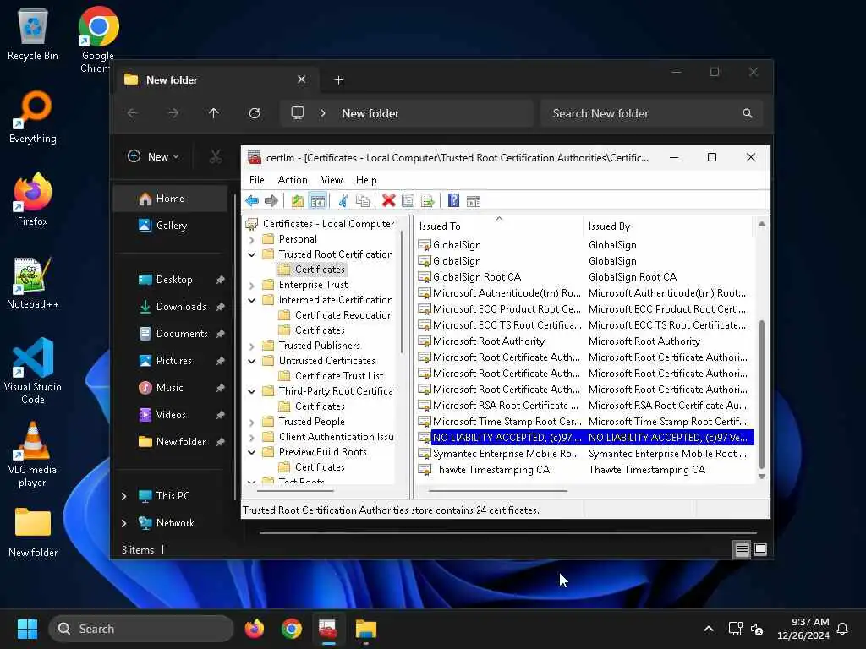866x649 pixels.
Task: Select the Microsoft Root Authority certificate
Action: (584, 341)
